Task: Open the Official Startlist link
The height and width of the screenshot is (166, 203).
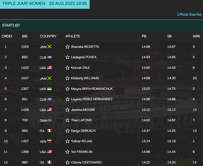Action: pyautogui.click(x=189, y=14)
